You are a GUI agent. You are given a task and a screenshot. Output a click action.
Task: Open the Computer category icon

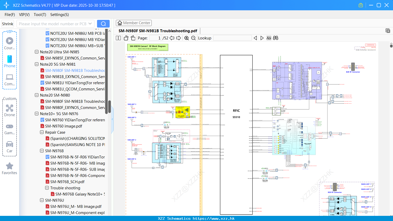[10, 77]
